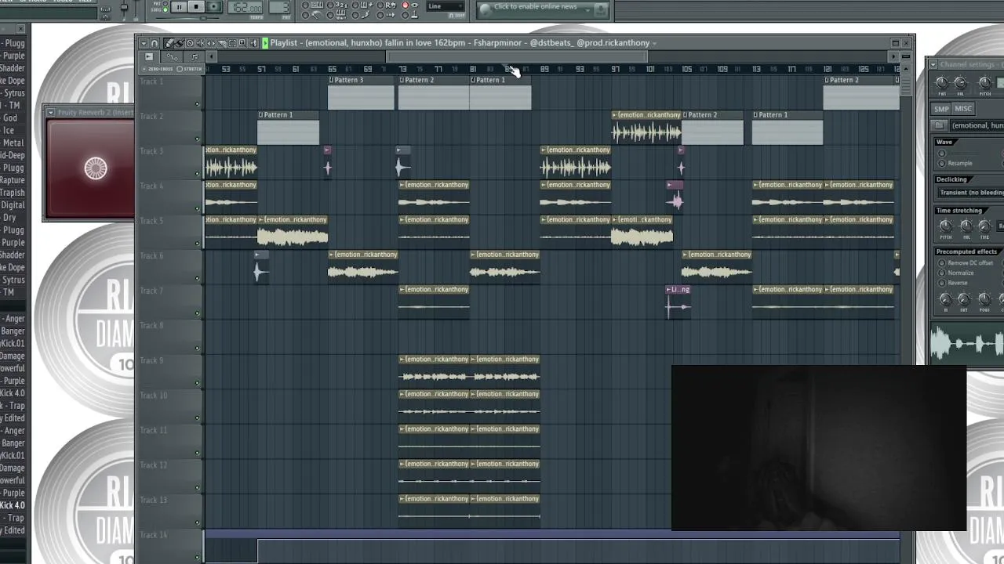This screenshot has width=1004, height=564.
Task: Enable the Resample wave option
Action: pyautogui.click(x=943, y=163)
